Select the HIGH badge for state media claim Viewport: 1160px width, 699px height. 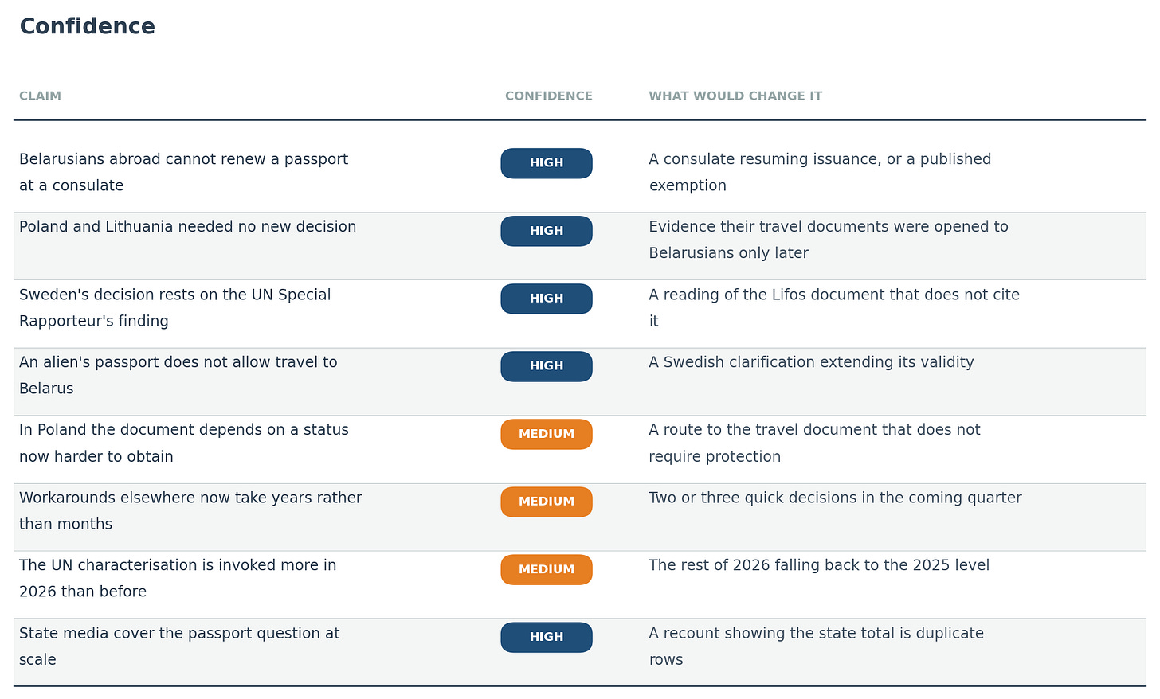tap(547, 637)
